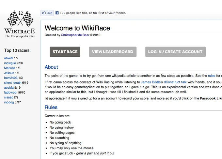
Task: View racer ahwitz's profile
Action: [x=8, y=58]
